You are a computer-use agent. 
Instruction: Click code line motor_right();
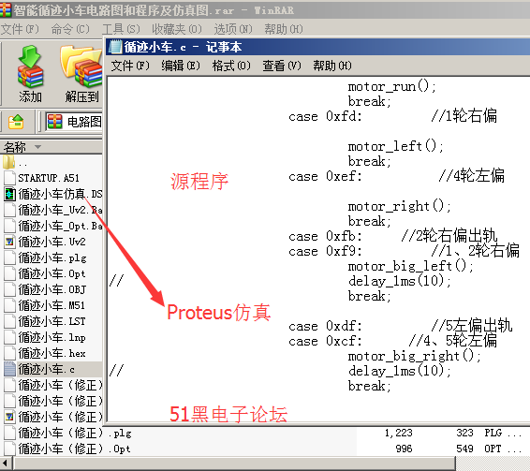tap(400, 206)
